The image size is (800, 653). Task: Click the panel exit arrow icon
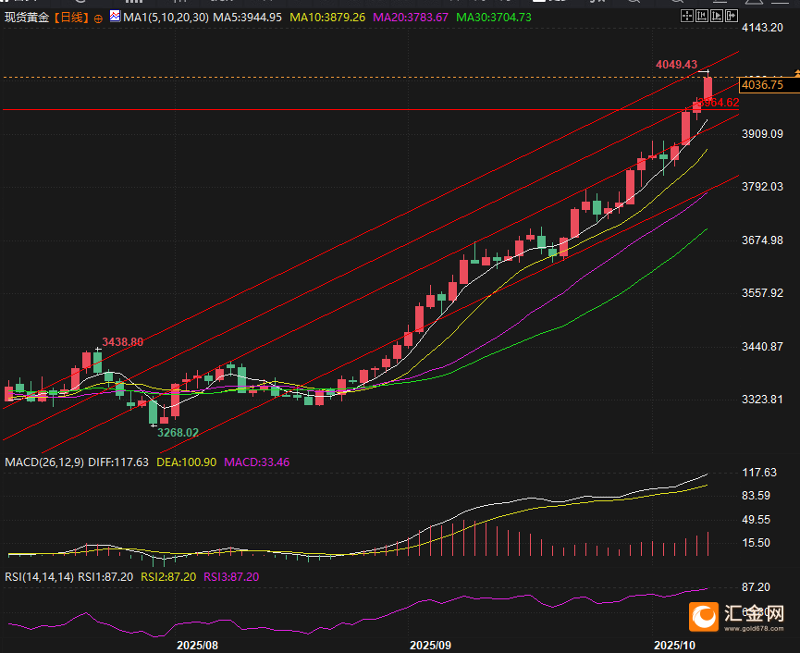click(732, 16)
